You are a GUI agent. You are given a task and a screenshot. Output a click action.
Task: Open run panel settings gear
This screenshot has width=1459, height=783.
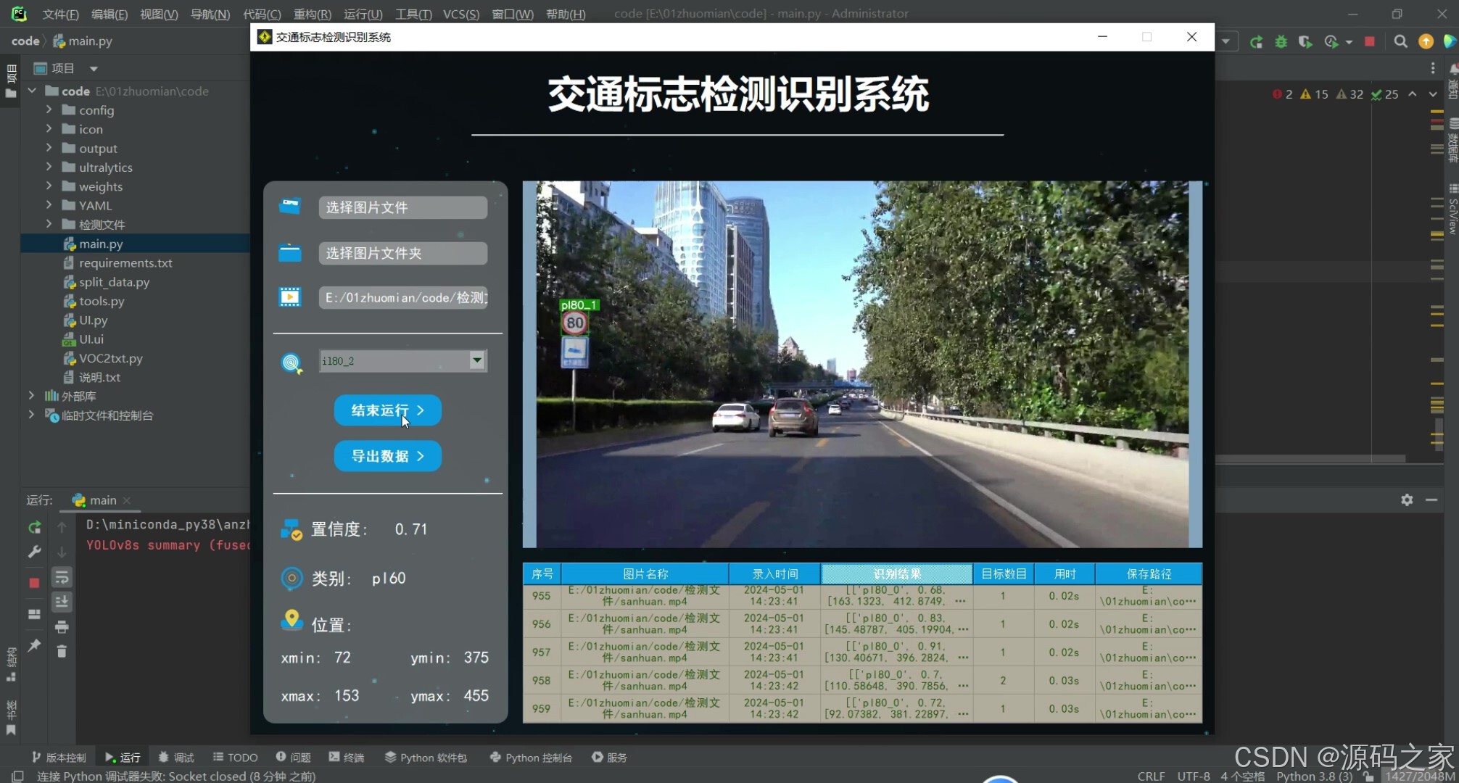point(1407,500)
